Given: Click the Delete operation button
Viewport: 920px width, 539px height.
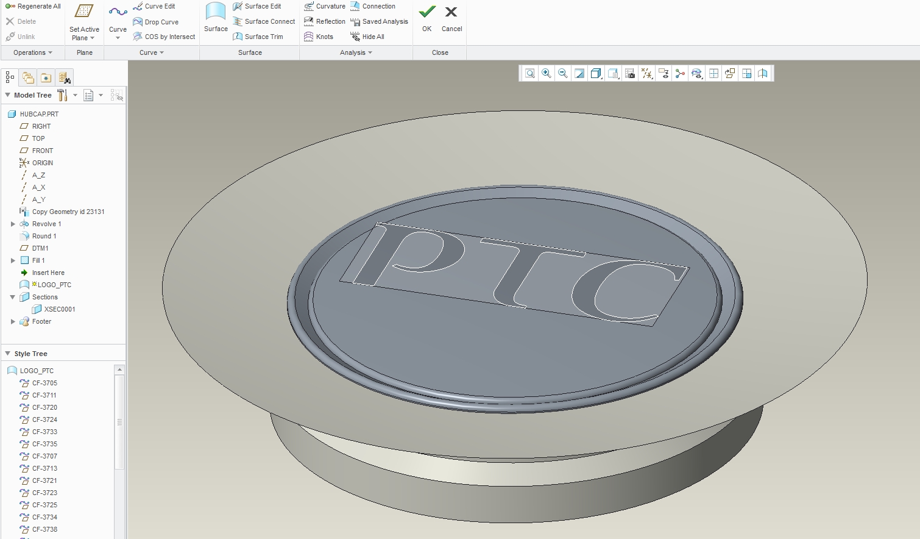Looking at the screenshot, I should [x=21, y=21].
